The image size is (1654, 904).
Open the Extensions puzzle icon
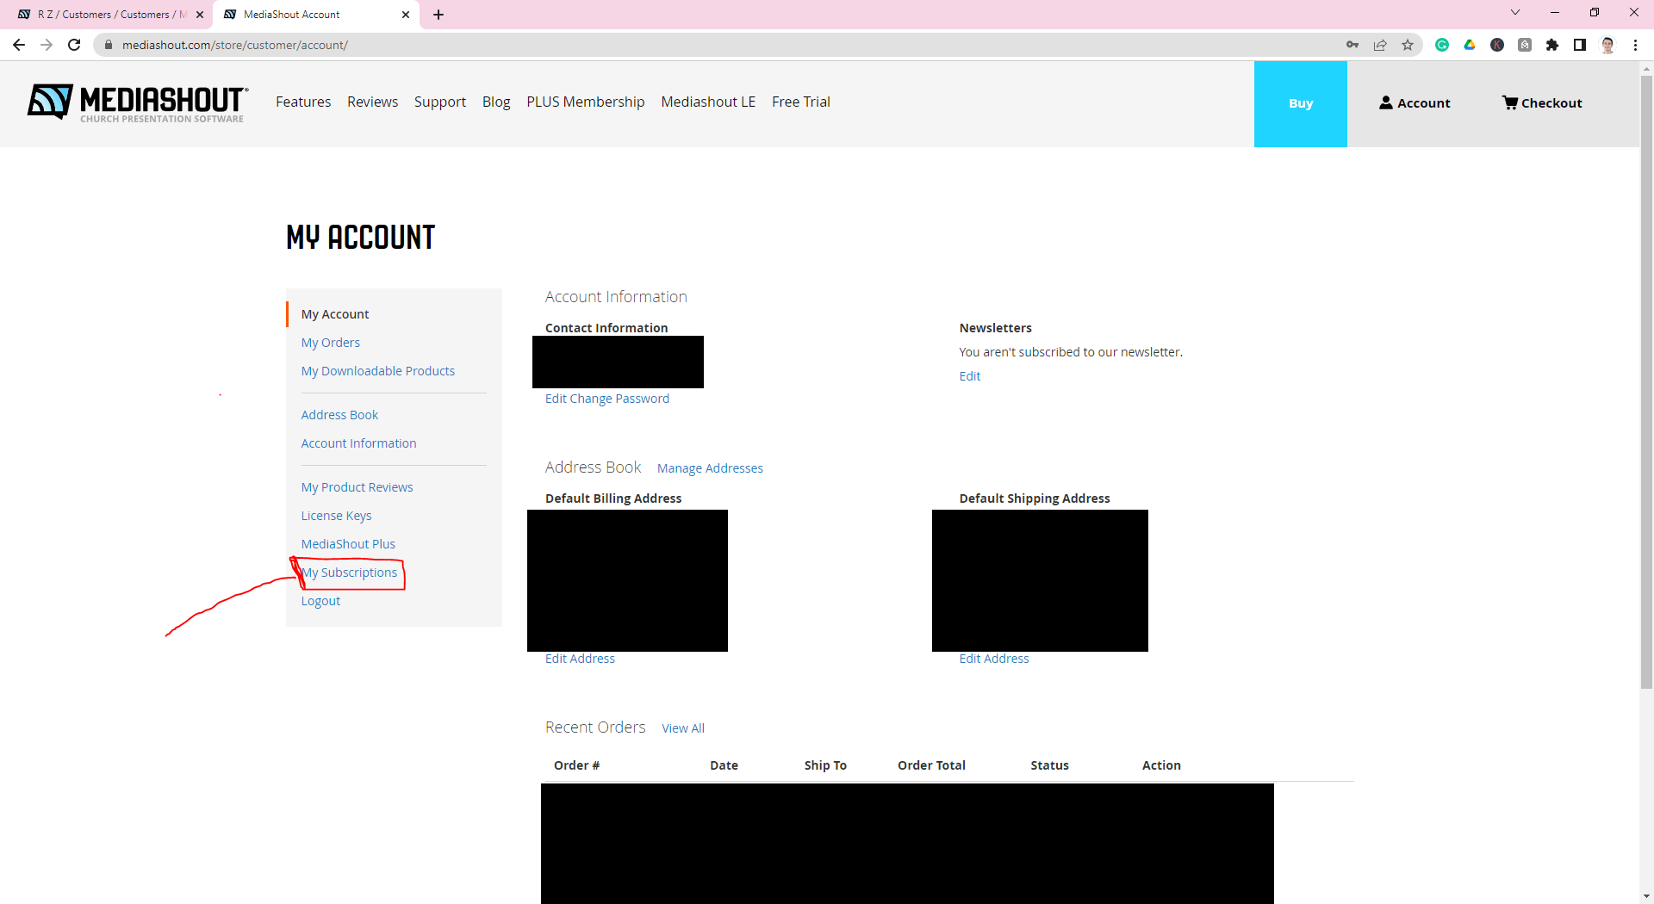pyautogui.click(x=1552, y=45)
